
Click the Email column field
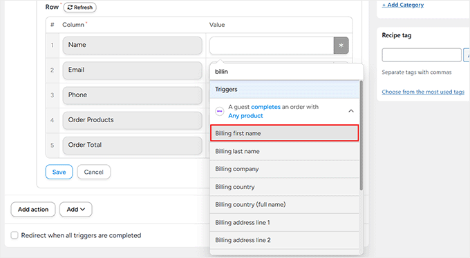pyautogui.click(x=132, y=70)
